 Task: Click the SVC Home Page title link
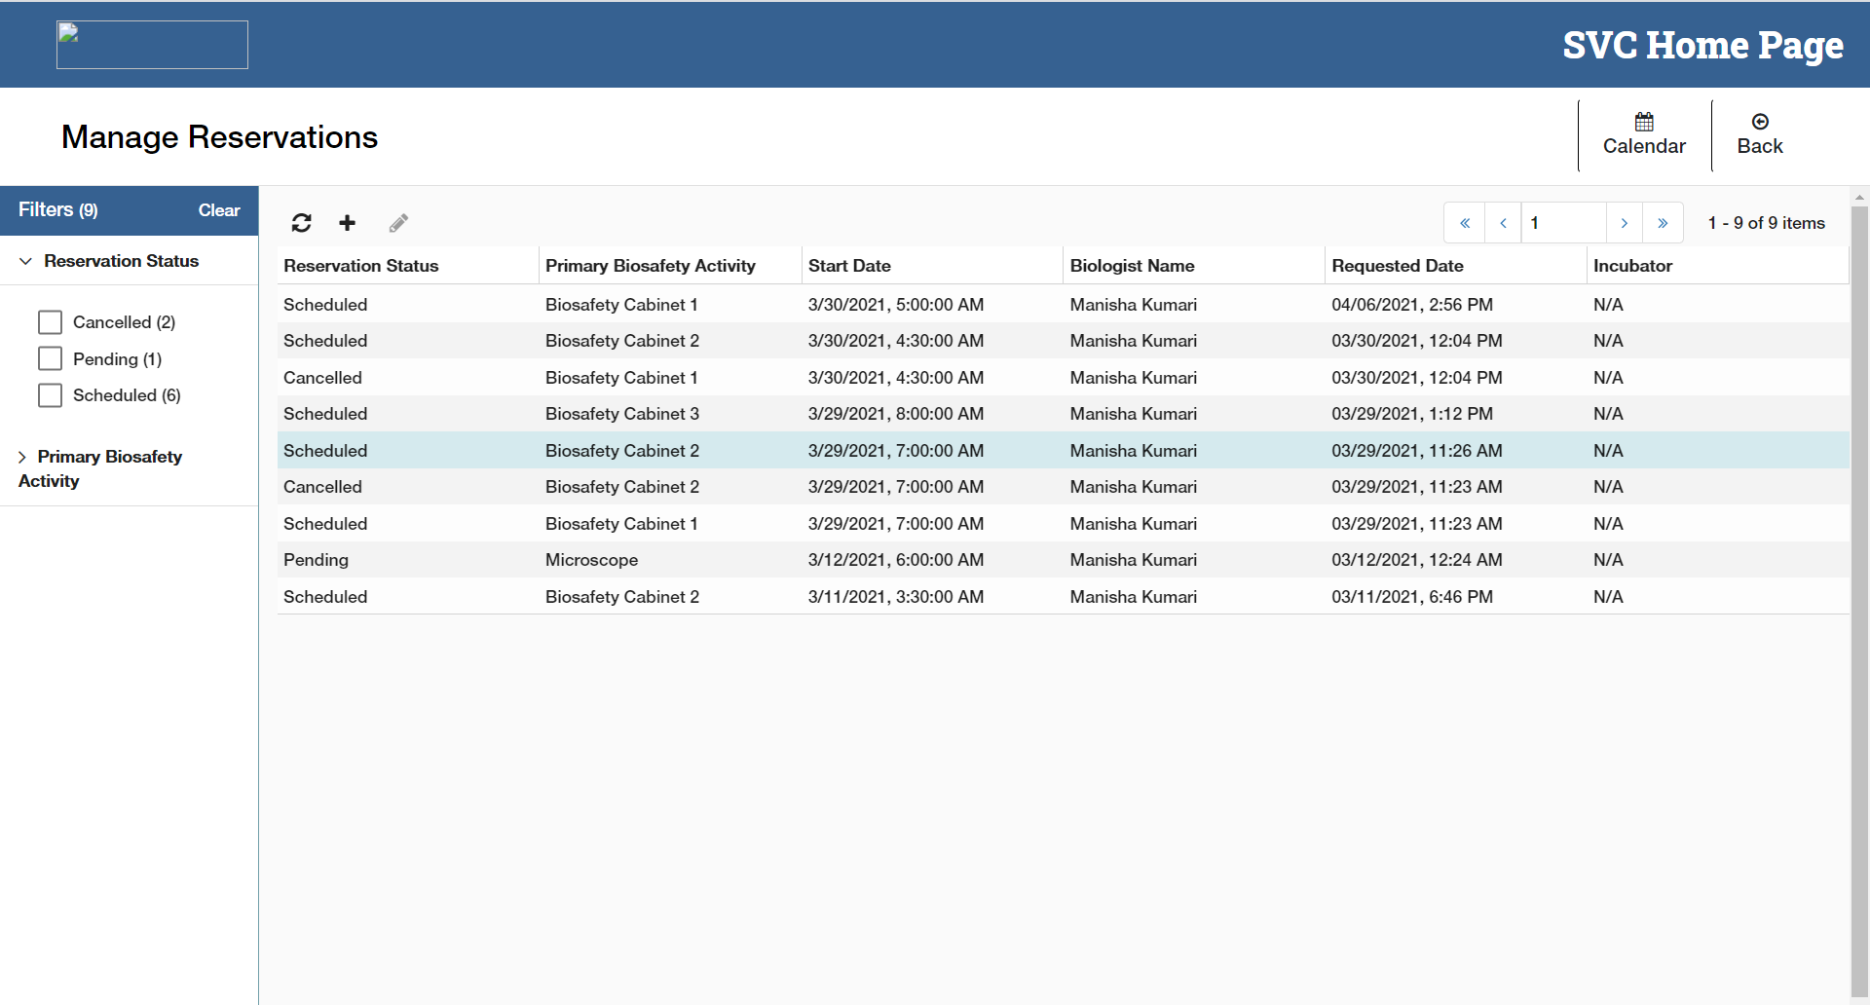(x=1702, y=45)
